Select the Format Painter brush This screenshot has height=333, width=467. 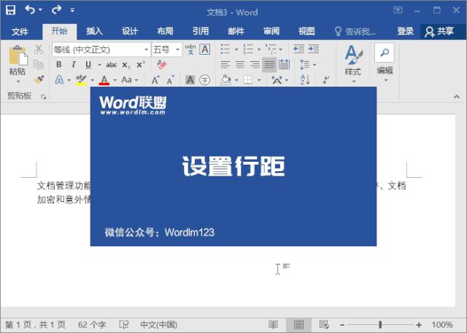[x=39, y=79]
